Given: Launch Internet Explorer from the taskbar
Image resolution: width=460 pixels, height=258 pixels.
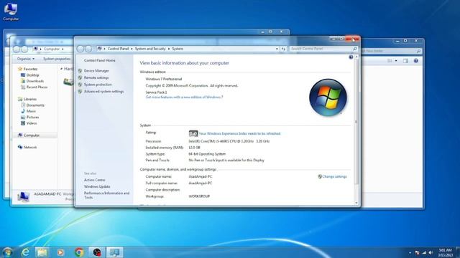Looking at the screenshot, I should 25,252.
